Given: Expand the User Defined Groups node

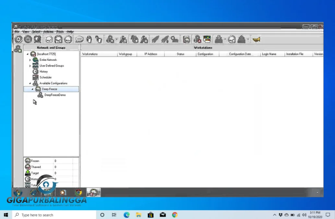Looking at the screenshot, I should point(30,66).
